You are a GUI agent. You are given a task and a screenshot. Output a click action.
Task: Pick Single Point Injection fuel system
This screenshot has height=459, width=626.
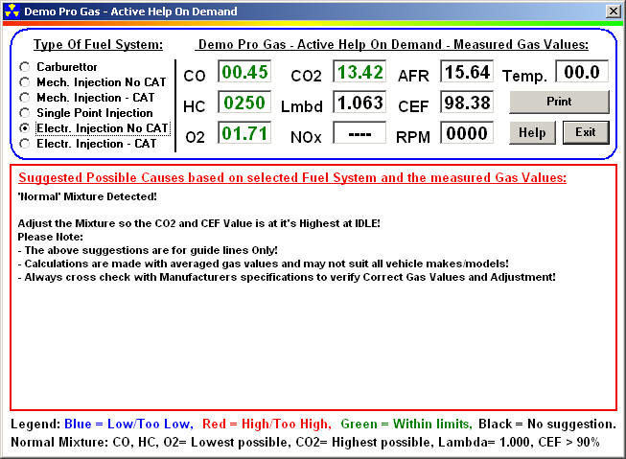tap(26, 113)
